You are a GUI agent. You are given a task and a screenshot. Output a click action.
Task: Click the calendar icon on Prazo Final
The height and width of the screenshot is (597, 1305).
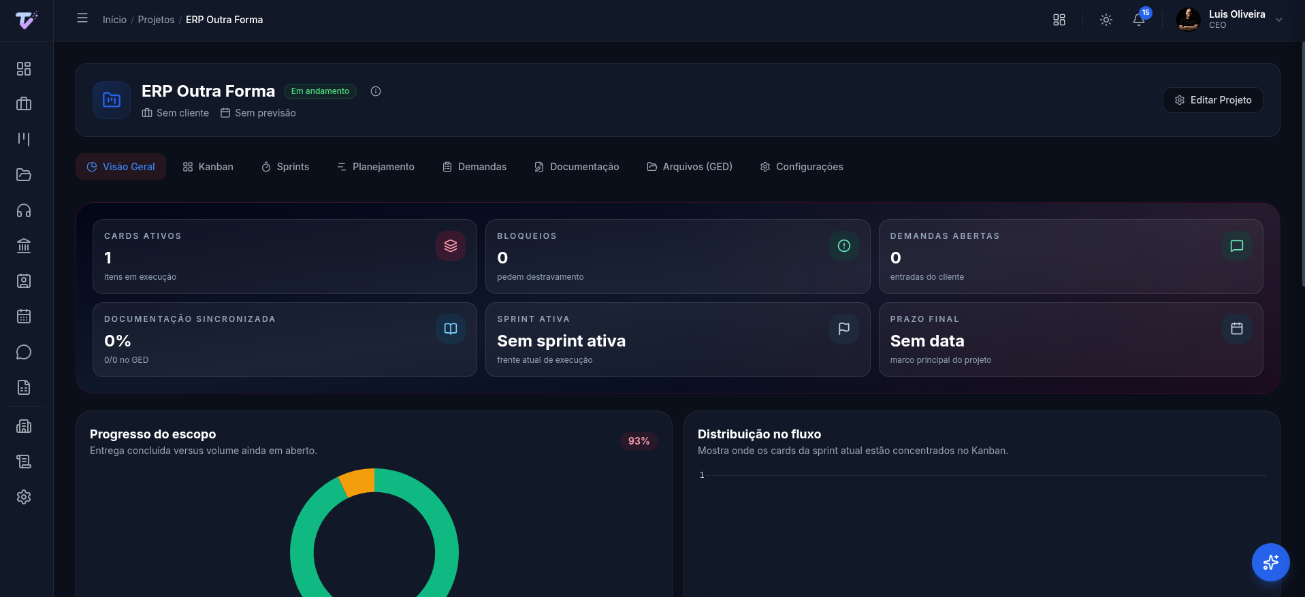[x=1237, y=329]
